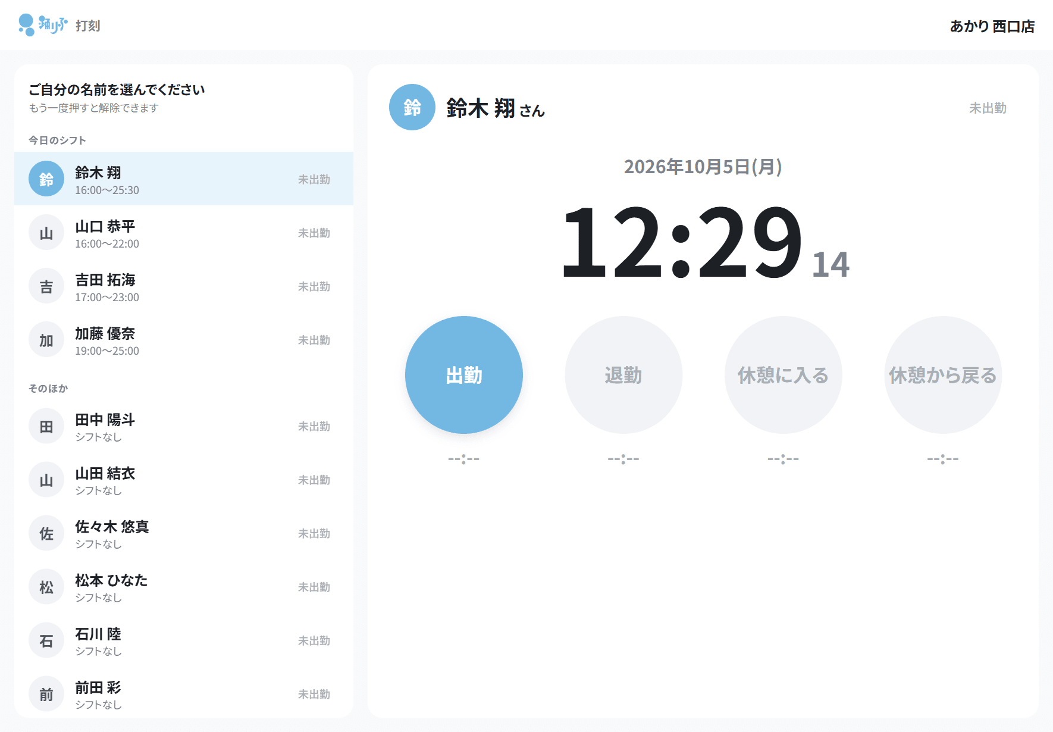The width and height of the screenshot is (1053, 732).
Task: Click the store name あかり 西口店
Action: point(992,26)
